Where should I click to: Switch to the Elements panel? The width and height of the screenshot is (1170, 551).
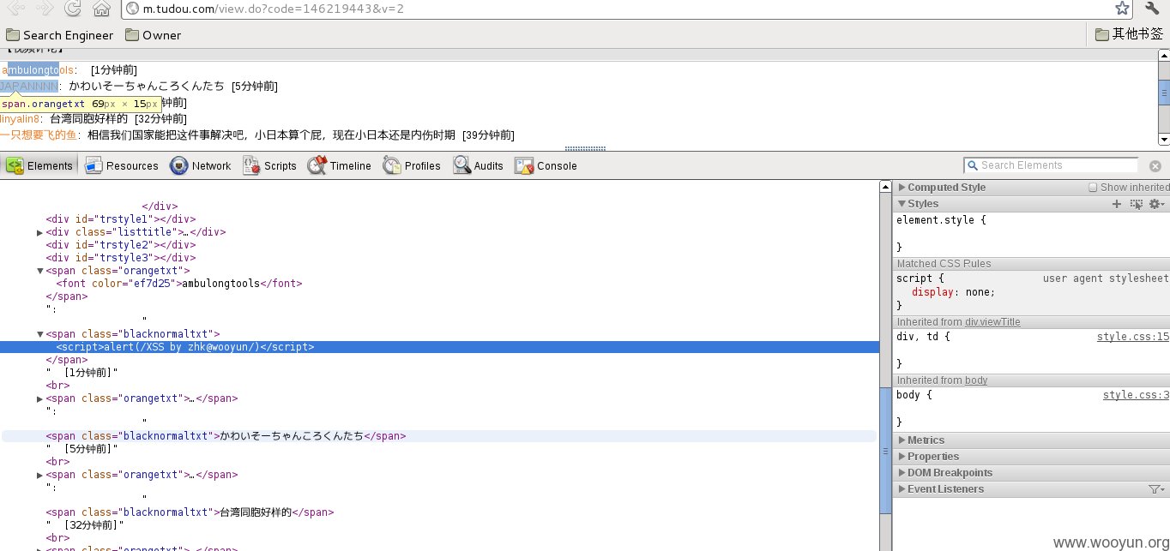[39, 165]
